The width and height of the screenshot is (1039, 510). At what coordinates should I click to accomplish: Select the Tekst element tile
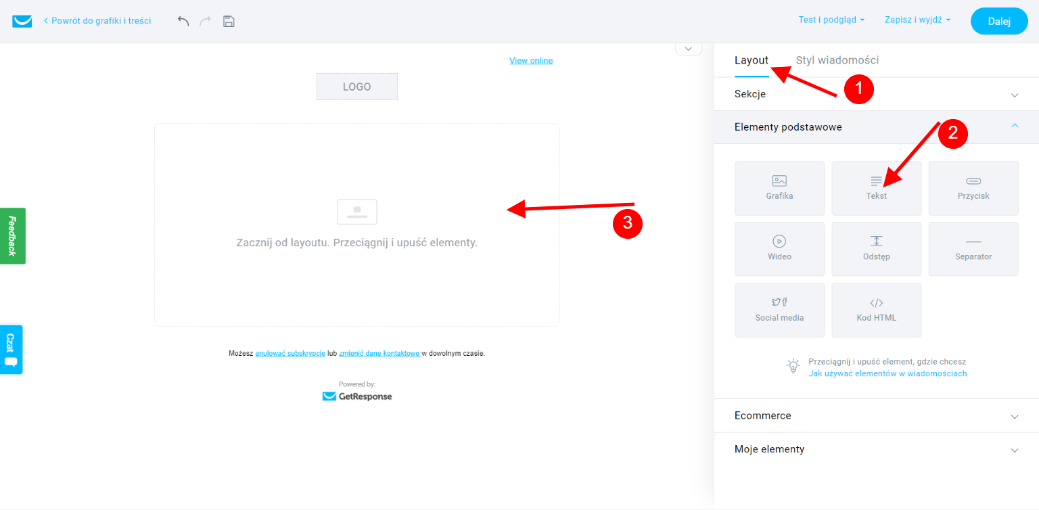(876, 188)
